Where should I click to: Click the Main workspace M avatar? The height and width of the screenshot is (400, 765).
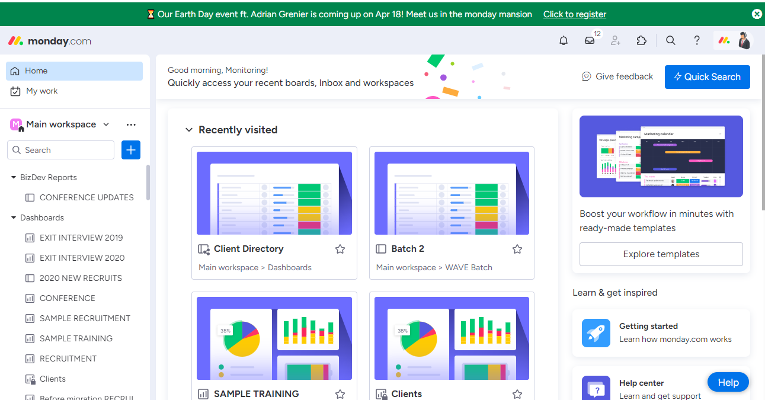click(x=16, y=124)
